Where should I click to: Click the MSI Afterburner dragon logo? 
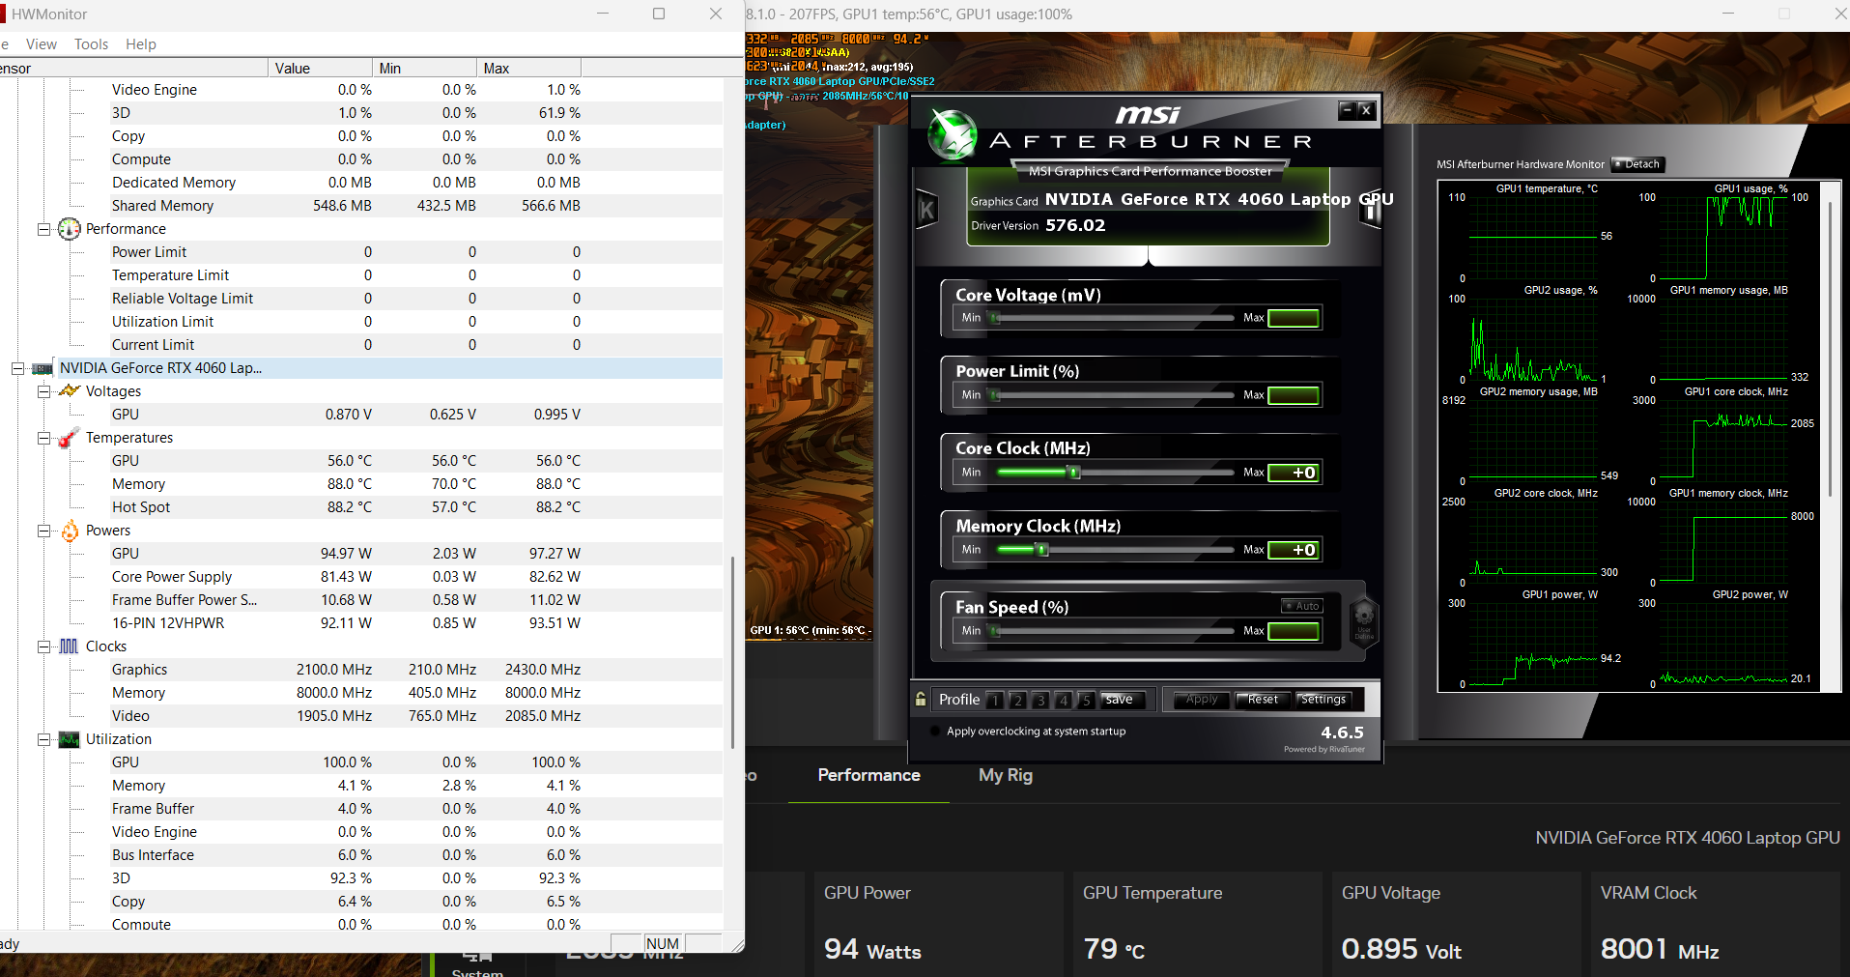point(952,134)
